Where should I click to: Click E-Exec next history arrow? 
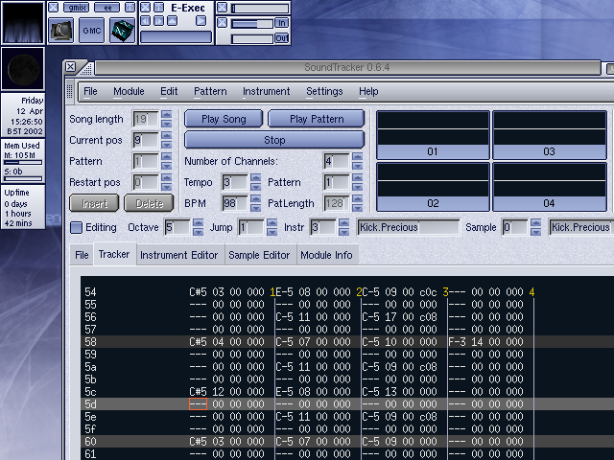click(x=158, y=21)
